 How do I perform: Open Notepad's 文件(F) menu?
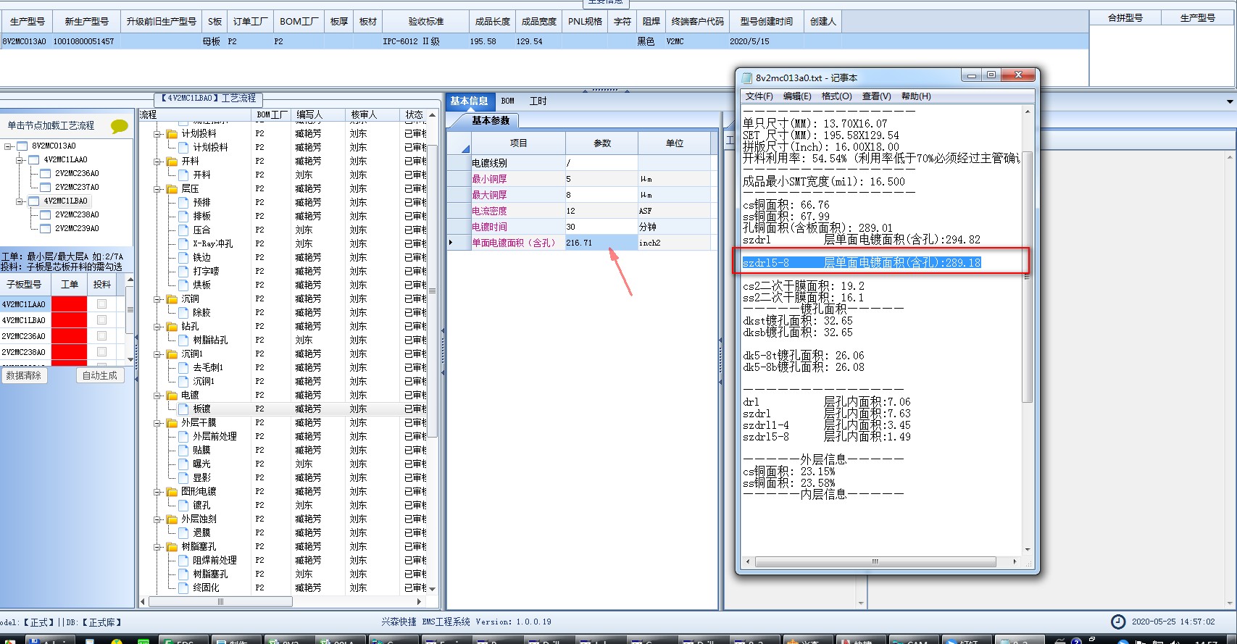coord(759,96)
